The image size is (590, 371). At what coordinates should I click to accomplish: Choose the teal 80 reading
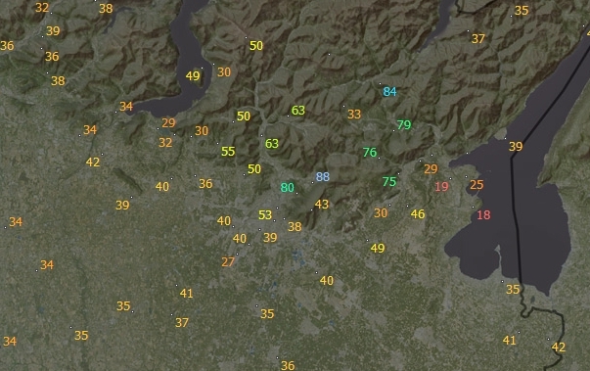287,187
